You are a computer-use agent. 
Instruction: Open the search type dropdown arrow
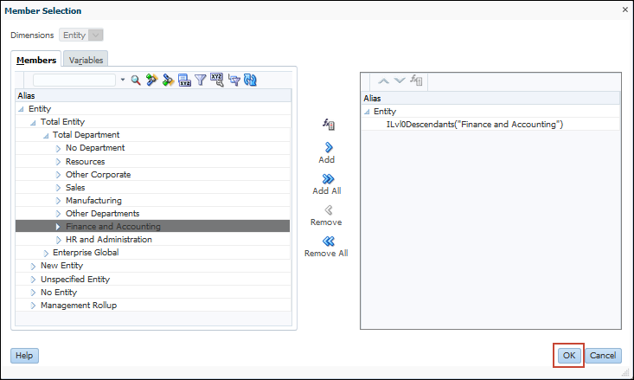tap(123, 80)
